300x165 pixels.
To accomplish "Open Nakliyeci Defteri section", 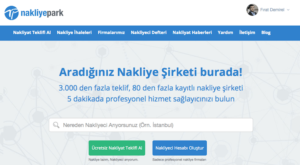I will click(x=148, y=33).
